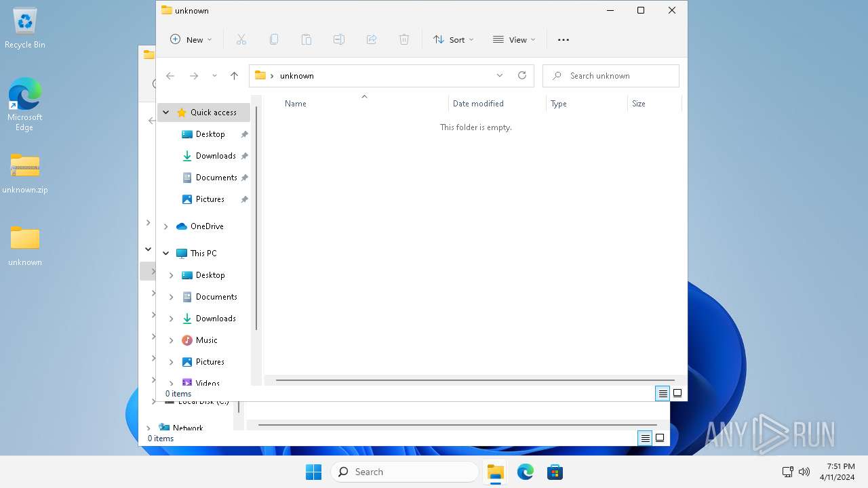Screen dimensions: 868x488
Task: Select This PC in navigation pane
Action: coord(204,253)
